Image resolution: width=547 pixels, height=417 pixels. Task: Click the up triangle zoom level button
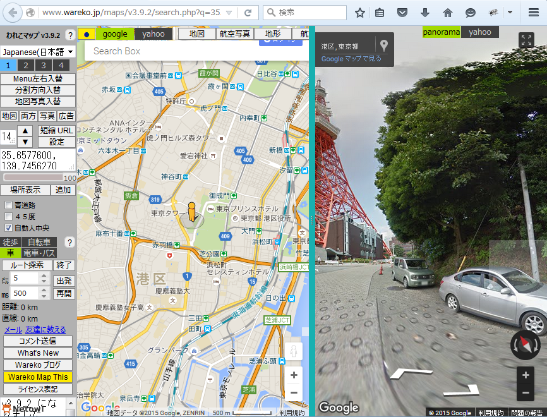(25, 131)
